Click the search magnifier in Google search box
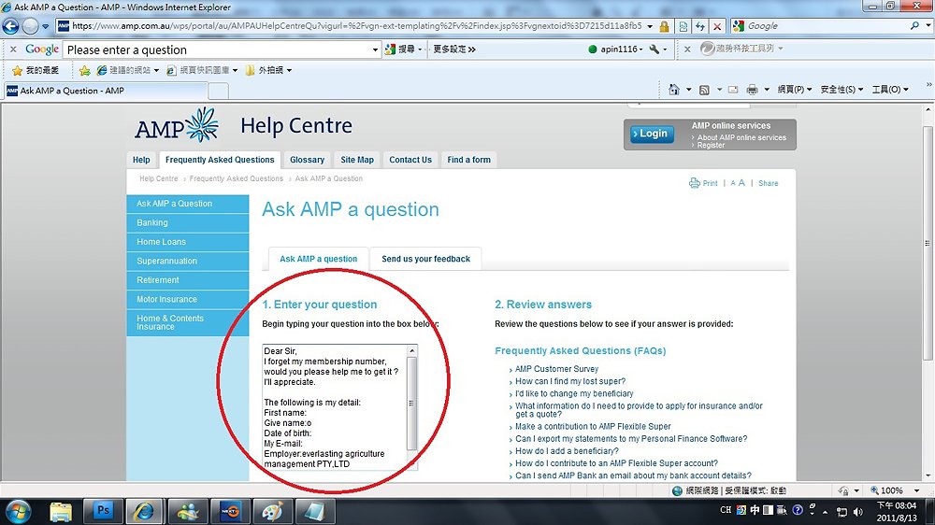The image size is (935, 525). [x=914, y=25]
